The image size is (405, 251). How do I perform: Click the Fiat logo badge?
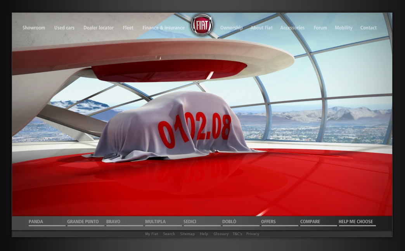point(202,25)
